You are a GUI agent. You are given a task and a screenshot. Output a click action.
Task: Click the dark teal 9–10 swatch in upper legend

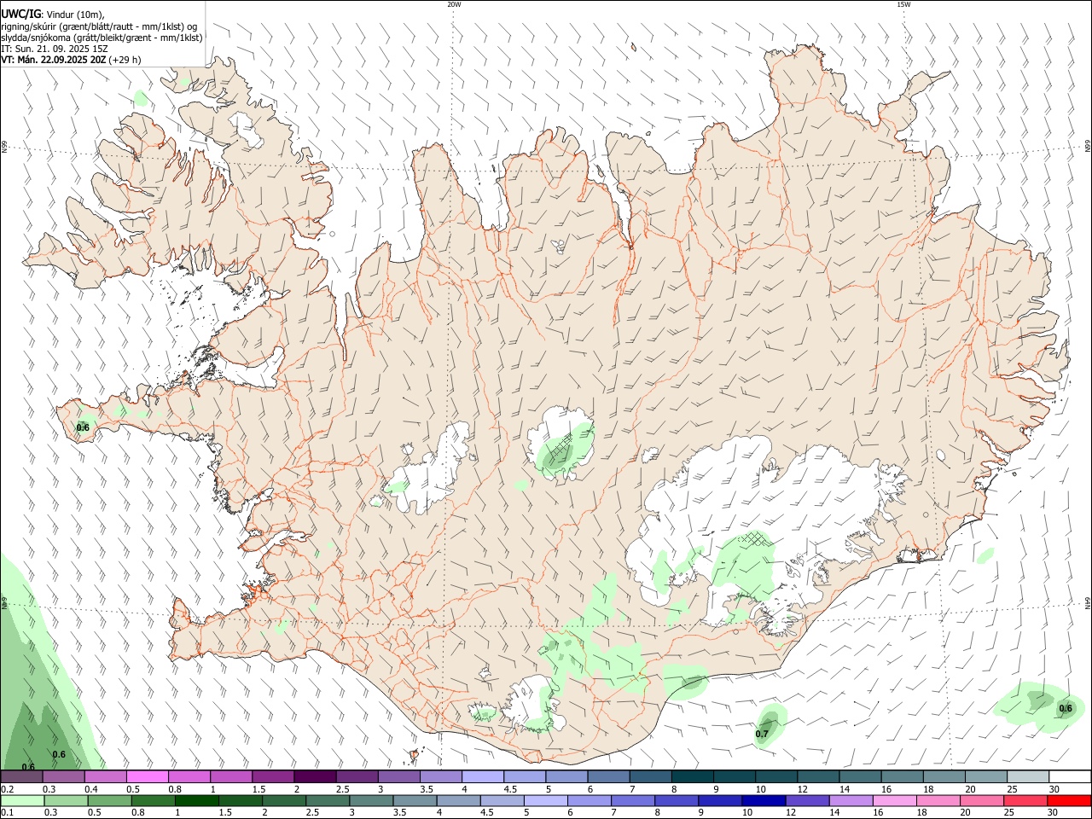(734, 776)
